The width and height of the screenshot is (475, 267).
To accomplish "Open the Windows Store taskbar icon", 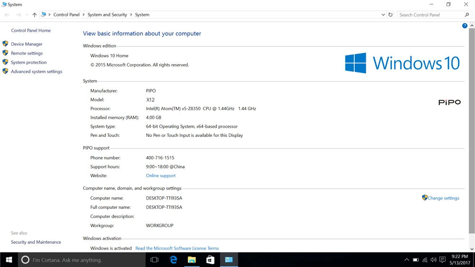I will [x=210, y=260].
